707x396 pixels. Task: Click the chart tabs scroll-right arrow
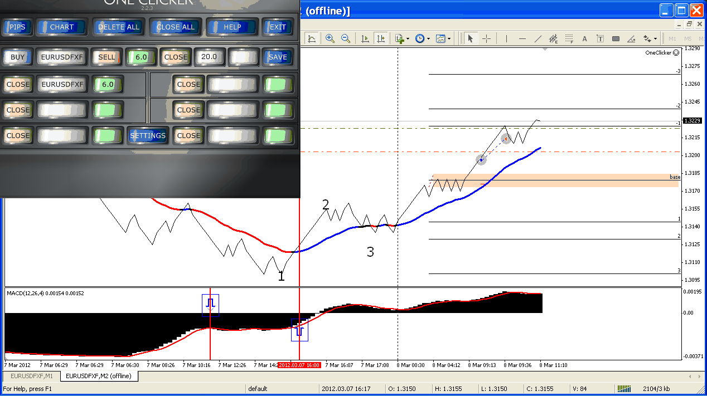pyautogui.click(x=699, y=377)
